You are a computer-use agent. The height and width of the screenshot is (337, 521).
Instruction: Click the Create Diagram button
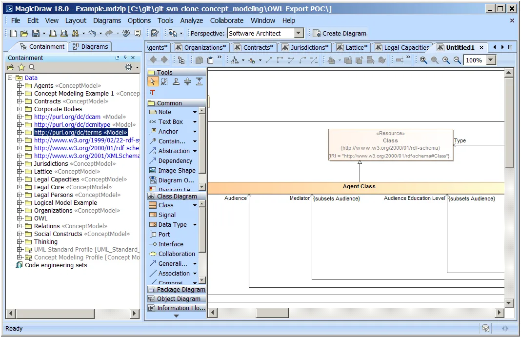click(339, 33)
